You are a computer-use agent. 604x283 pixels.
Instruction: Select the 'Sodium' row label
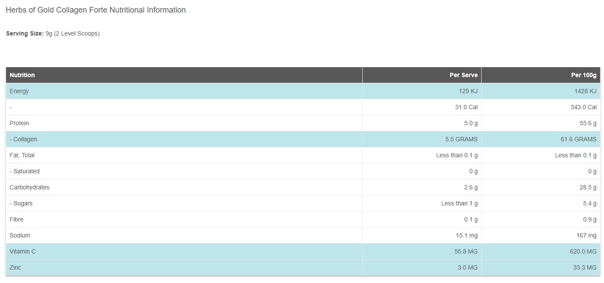pos(20,235)
